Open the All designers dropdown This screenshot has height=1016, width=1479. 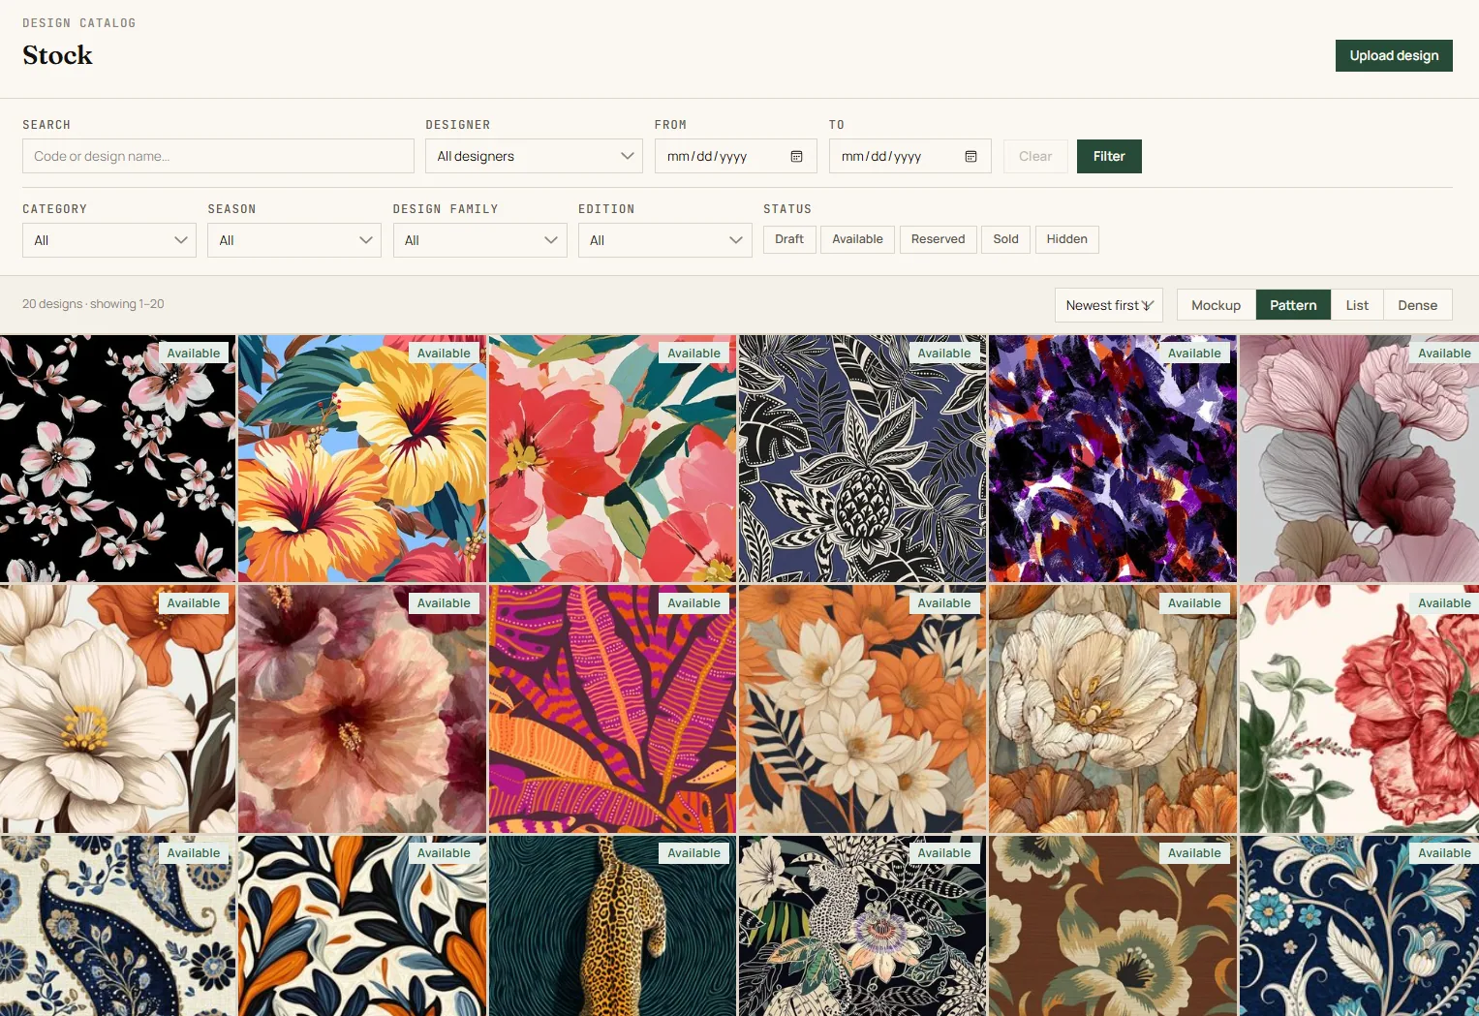534,156
